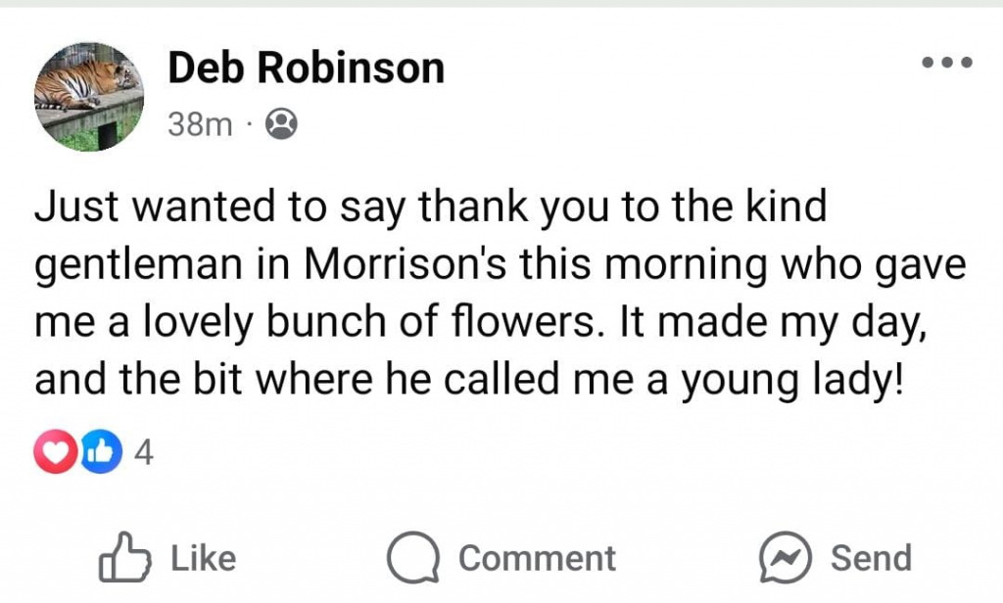
Task: View the 4 reactions count
Action: (143, 453)
